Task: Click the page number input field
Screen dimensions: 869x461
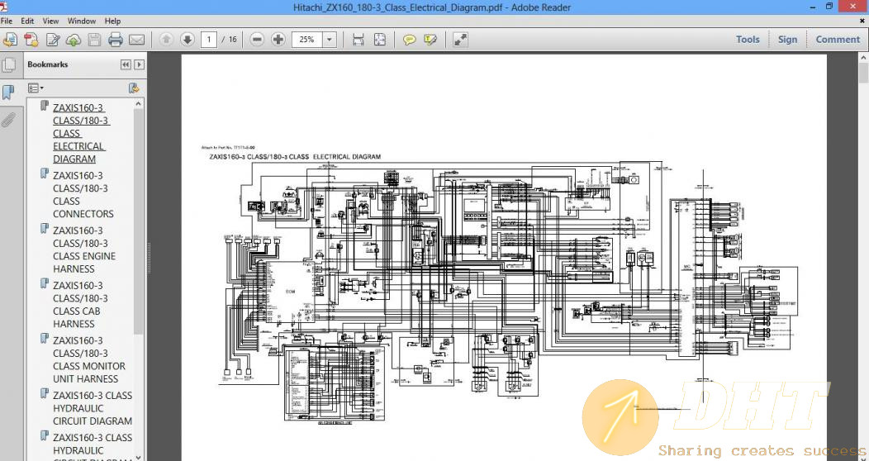Action: pos(209,40)
